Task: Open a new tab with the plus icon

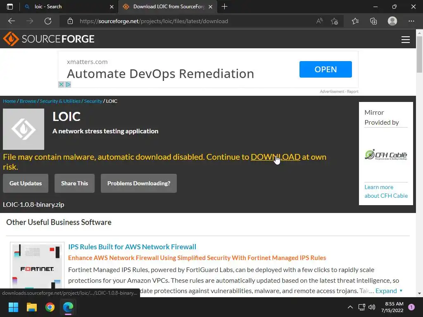Action: click(x=224, y=7)
